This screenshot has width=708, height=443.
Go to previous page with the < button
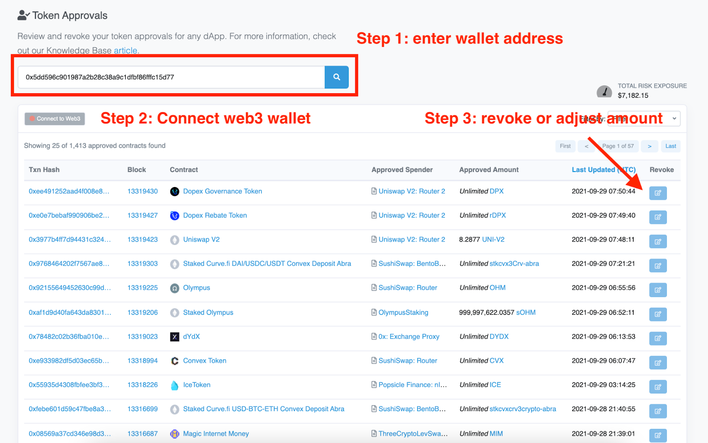point(586,146)
